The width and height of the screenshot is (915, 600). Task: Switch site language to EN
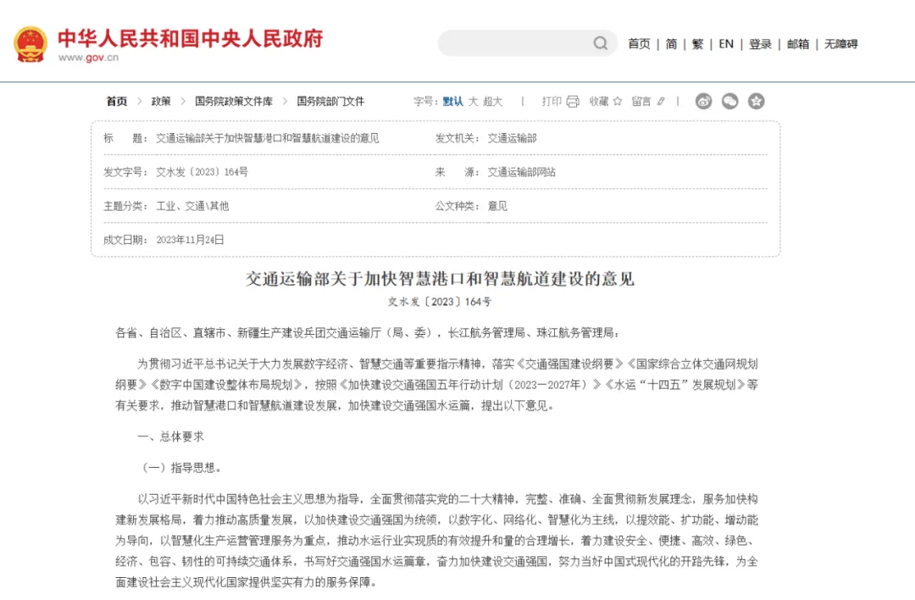point(726,44)
